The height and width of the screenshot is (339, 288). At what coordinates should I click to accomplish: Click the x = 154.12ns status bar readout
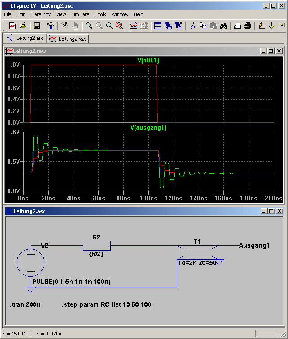point(17,334)
